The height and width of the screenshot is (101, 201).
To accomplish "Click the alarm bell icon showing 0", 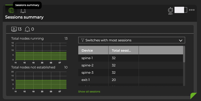I will coord(27,29).
